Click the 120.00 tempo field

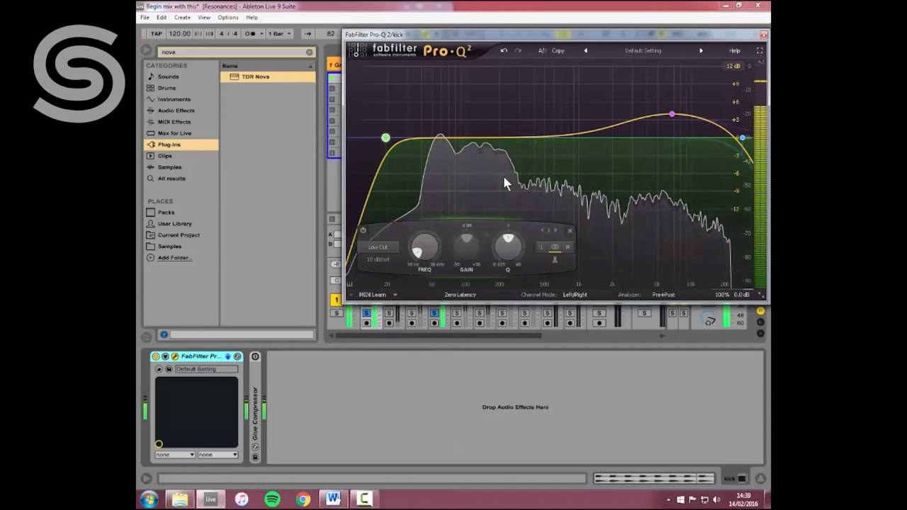click(180, 33)
